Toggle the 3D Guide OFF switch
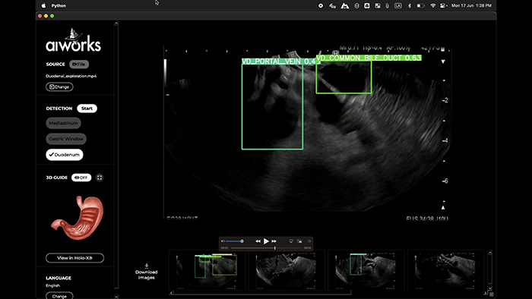 pyautogui.click(x=81, y=178)
